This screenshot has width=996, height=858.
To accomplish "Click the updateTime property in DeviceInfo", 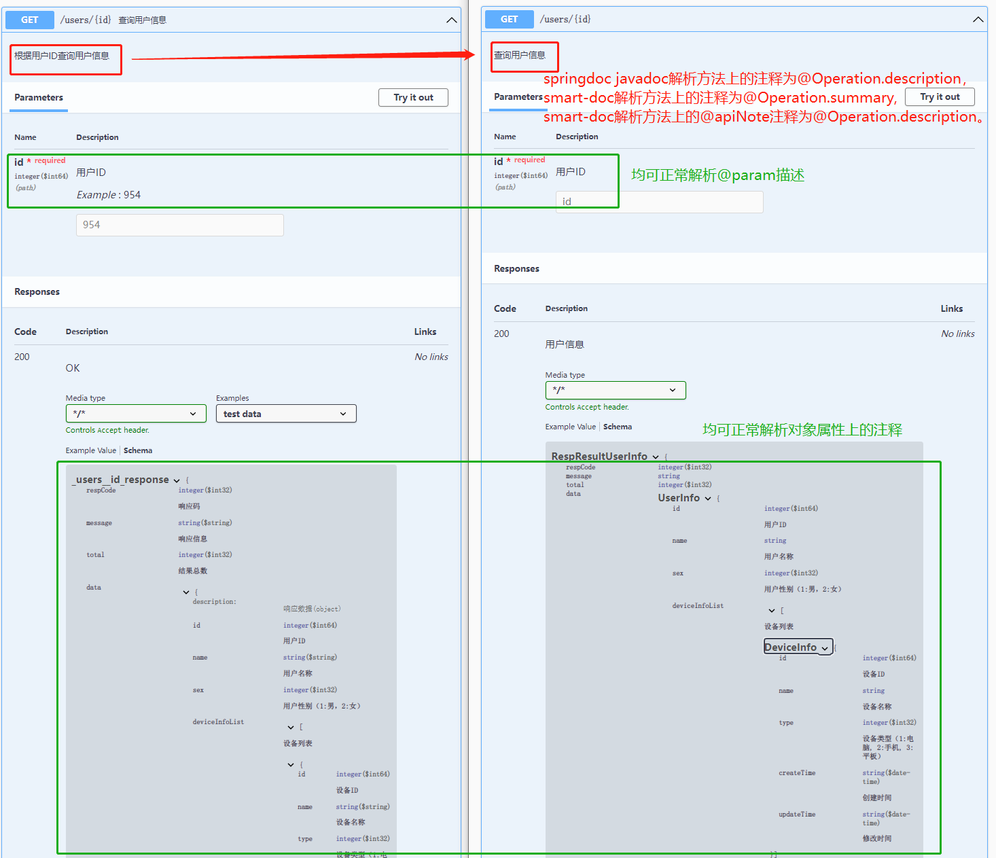I will [x=797, y=815].
